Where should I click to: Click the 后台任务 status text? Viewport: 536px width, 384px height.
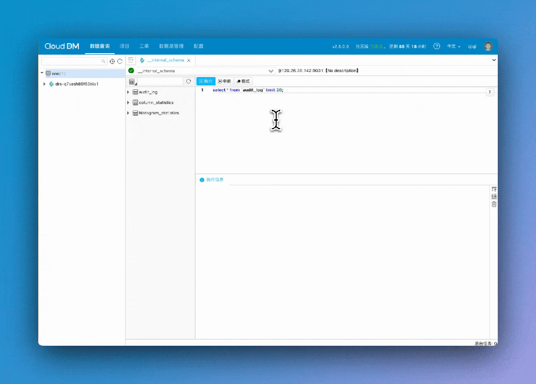[486, 343]
